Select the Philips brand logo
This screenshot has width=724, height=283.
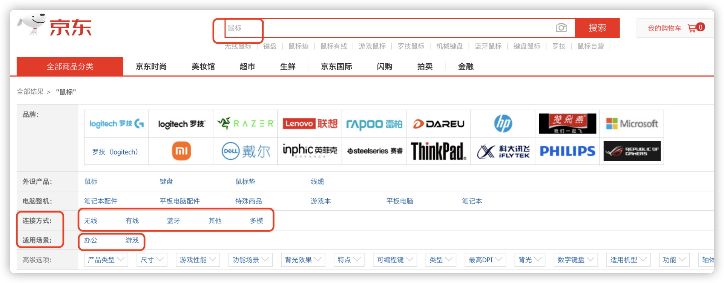click(x=568, y=151)
